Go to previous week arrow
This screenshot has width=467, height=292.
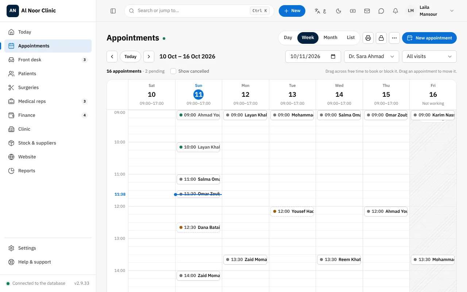click(x=112, y=57)
